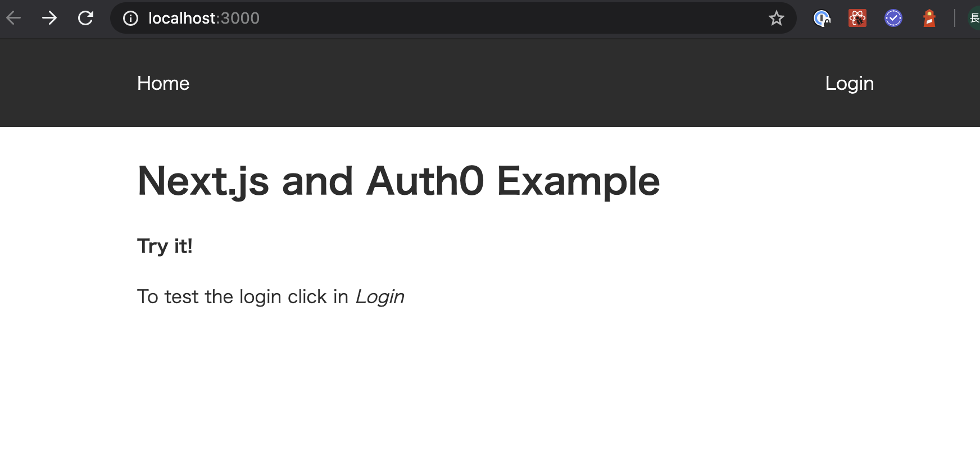Viewport: 980px width, 466px height.
Task: Open the red React Developer Tools extension
Action: click(857, 19)
